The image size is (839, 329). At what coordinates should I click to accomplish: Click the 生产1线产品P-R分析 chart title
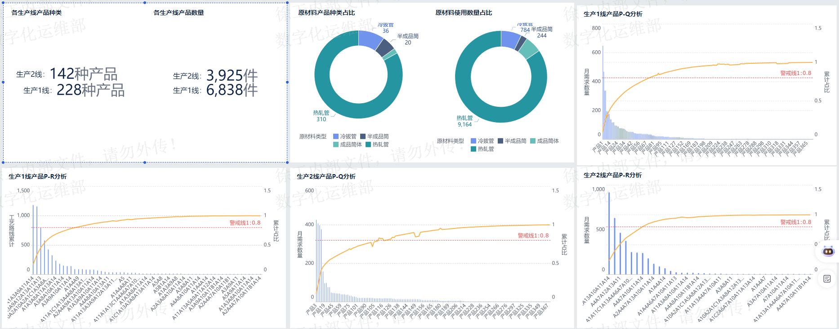coord(38,176)
